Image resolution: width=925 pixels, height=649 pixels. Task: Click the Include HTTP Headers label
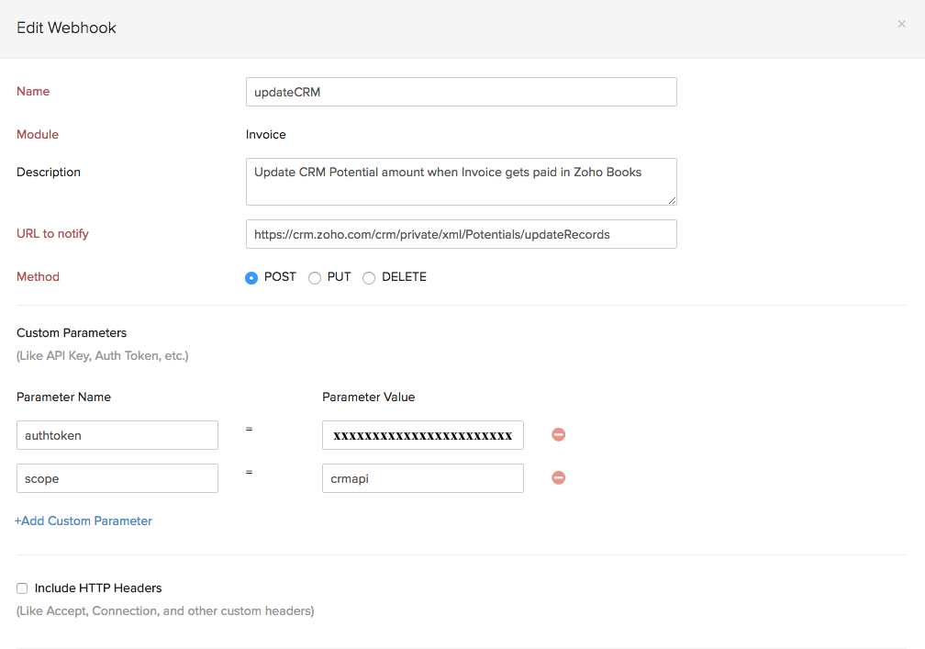[97, 587]
